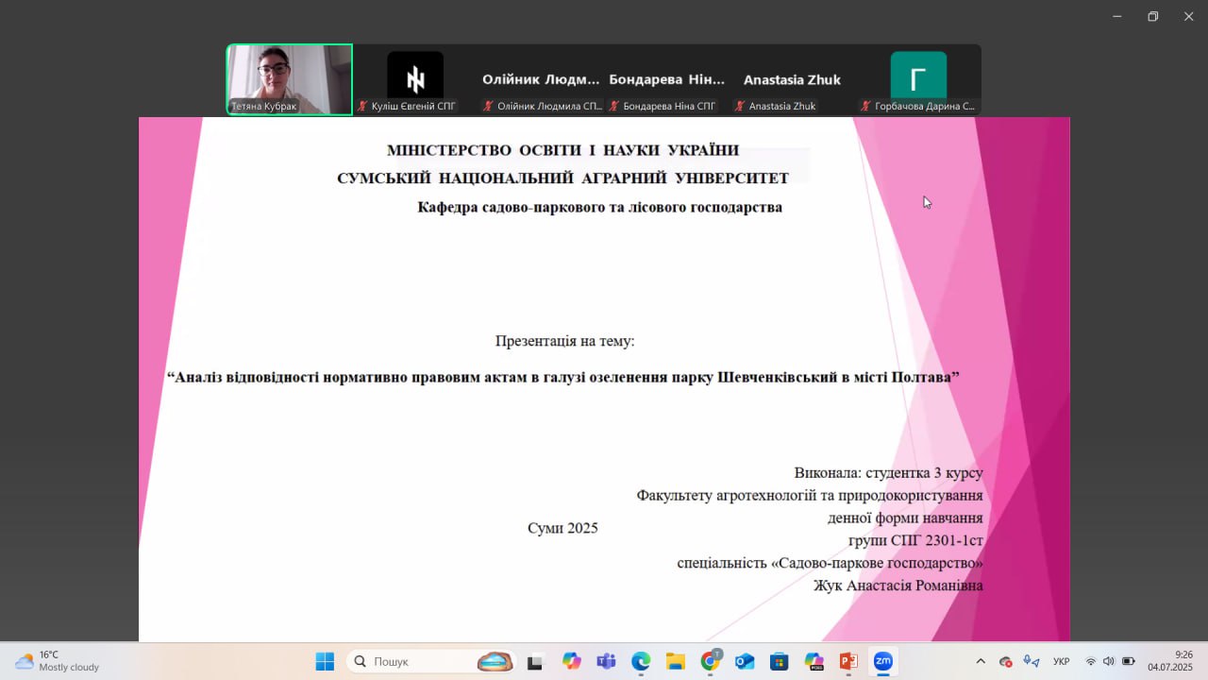Image resolution: width=1208 pixels, height=680 pixels.
Task: Click the author name Жук Анастасія Романівна
Action: click(x=898, y=586)
